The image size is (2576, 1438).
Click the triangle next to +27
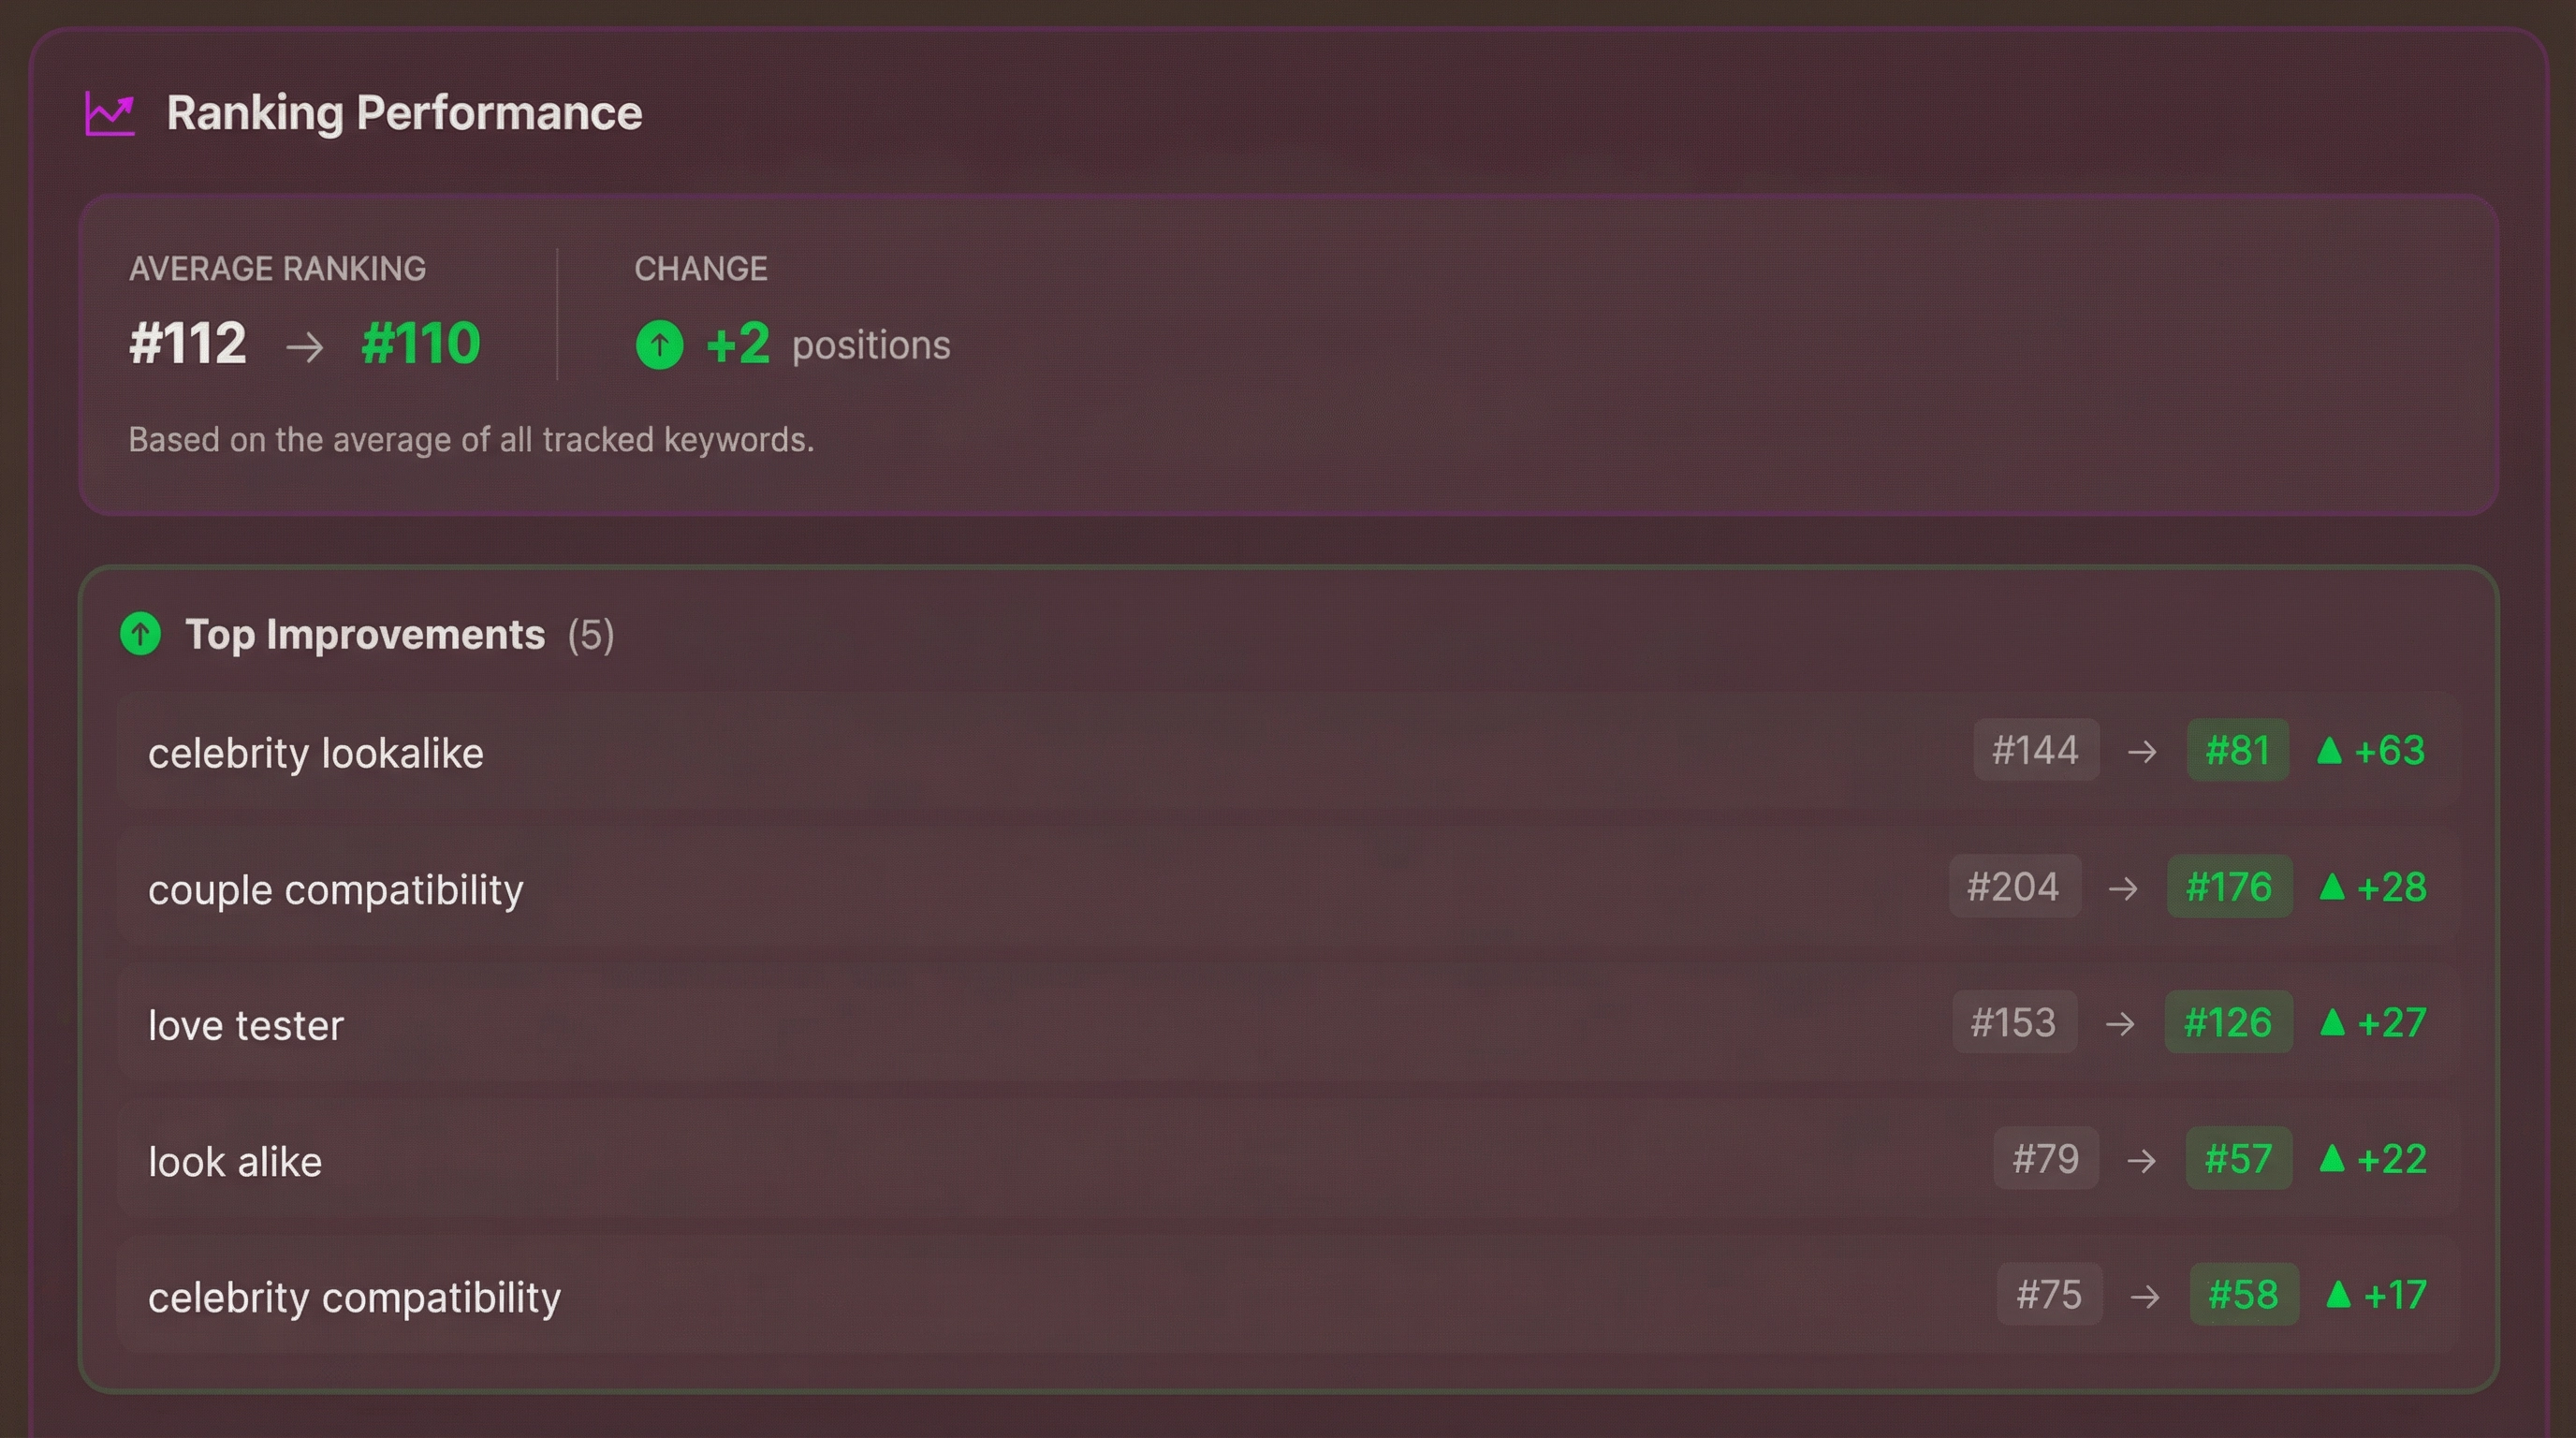(x=2332, y=1023)
